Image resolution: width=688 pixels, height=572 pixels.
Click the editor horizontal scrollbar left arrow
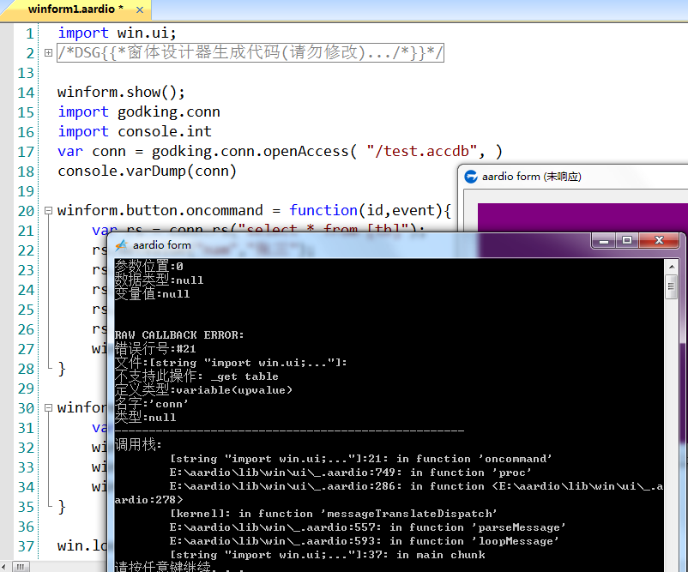pyautogui.click(x=4, y=567)
